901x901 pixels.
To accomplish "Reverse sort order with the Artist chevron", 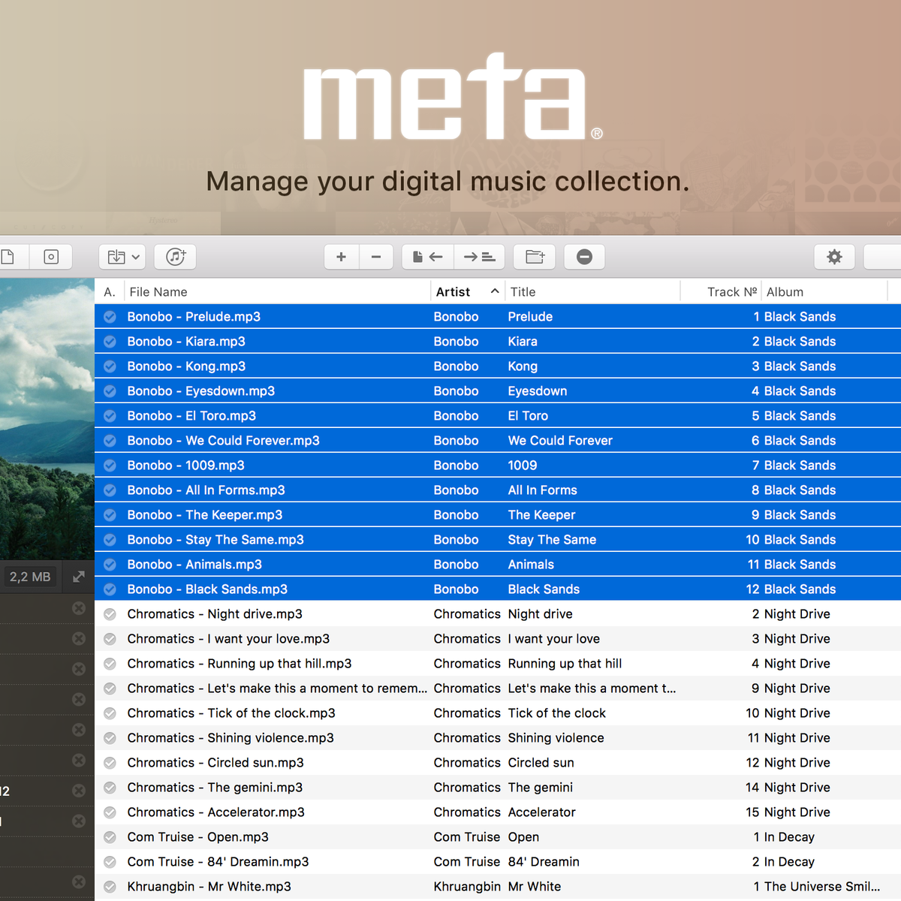I will pos(494,291).
